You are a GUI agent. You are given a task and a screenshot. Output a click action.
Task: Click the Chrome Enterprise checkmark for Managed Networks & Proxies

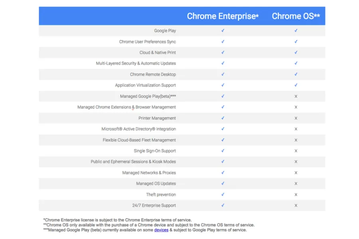pos(223,173)
